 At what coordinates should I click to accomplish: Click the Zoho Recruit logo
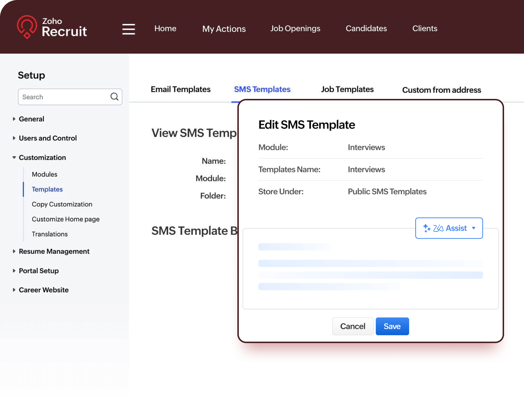coord(52,27)
